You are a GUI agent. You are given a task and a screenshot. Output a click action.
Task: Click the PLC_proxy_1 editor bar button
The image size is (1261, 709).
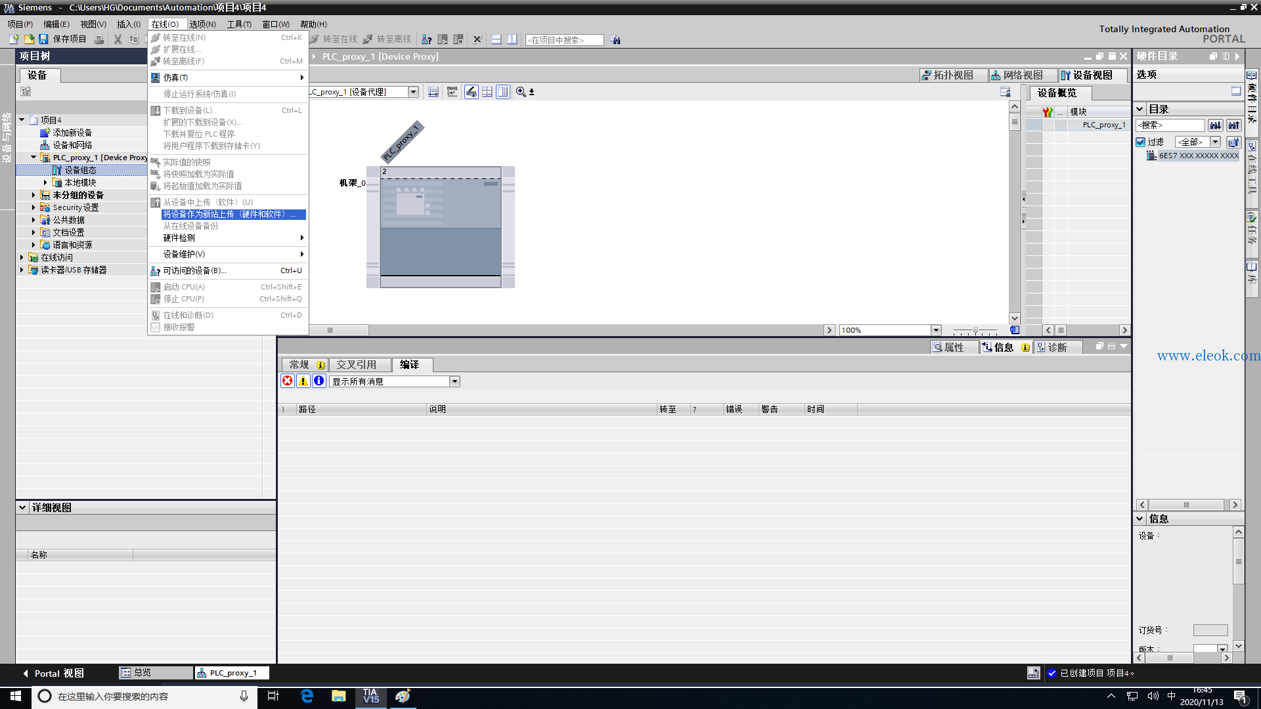point(232,673)
